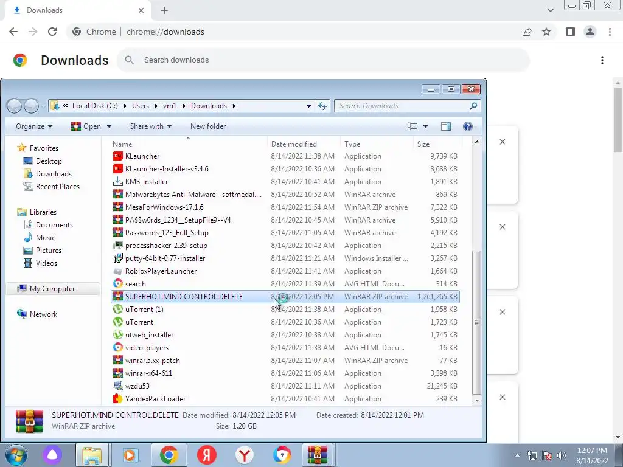The width and height of the screenshot is (623, 467).
Task: Expand the Open button dropdown arrow
Action: (109, 126)
